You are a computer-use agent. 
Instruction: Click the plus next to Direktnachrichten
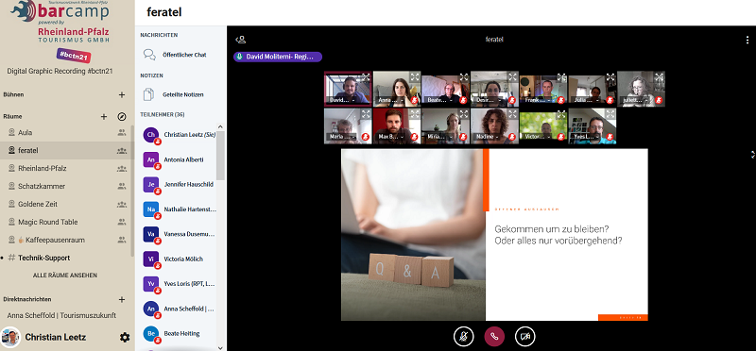pos(122,299)
